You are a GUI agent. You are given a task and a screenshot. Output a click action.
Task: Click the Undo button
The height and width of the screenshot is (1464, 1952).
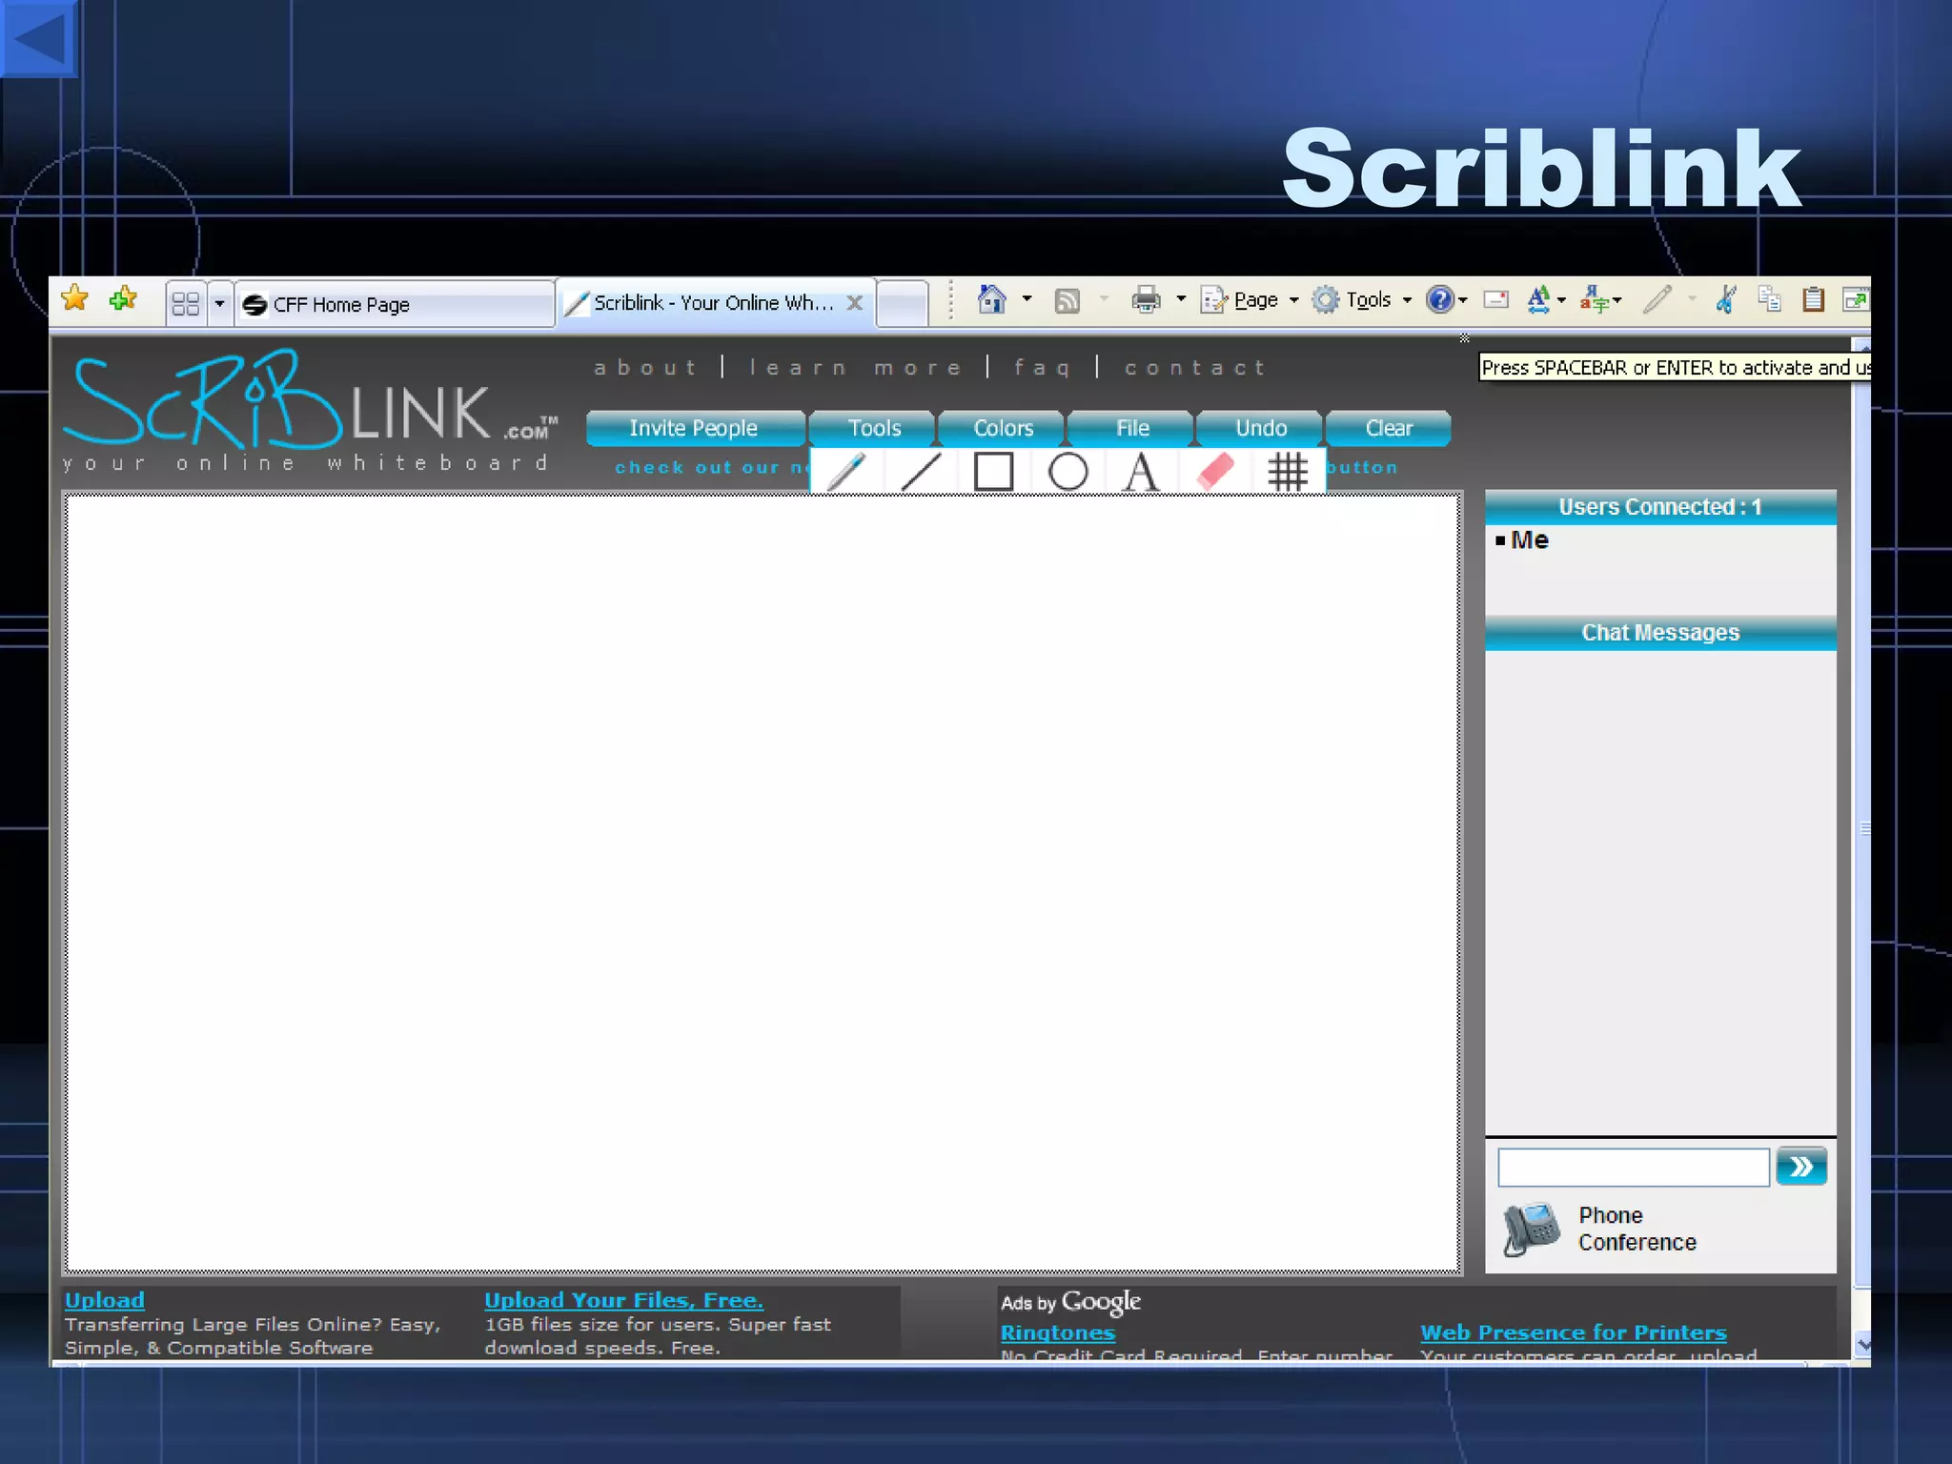click(x=1261, y=428)
